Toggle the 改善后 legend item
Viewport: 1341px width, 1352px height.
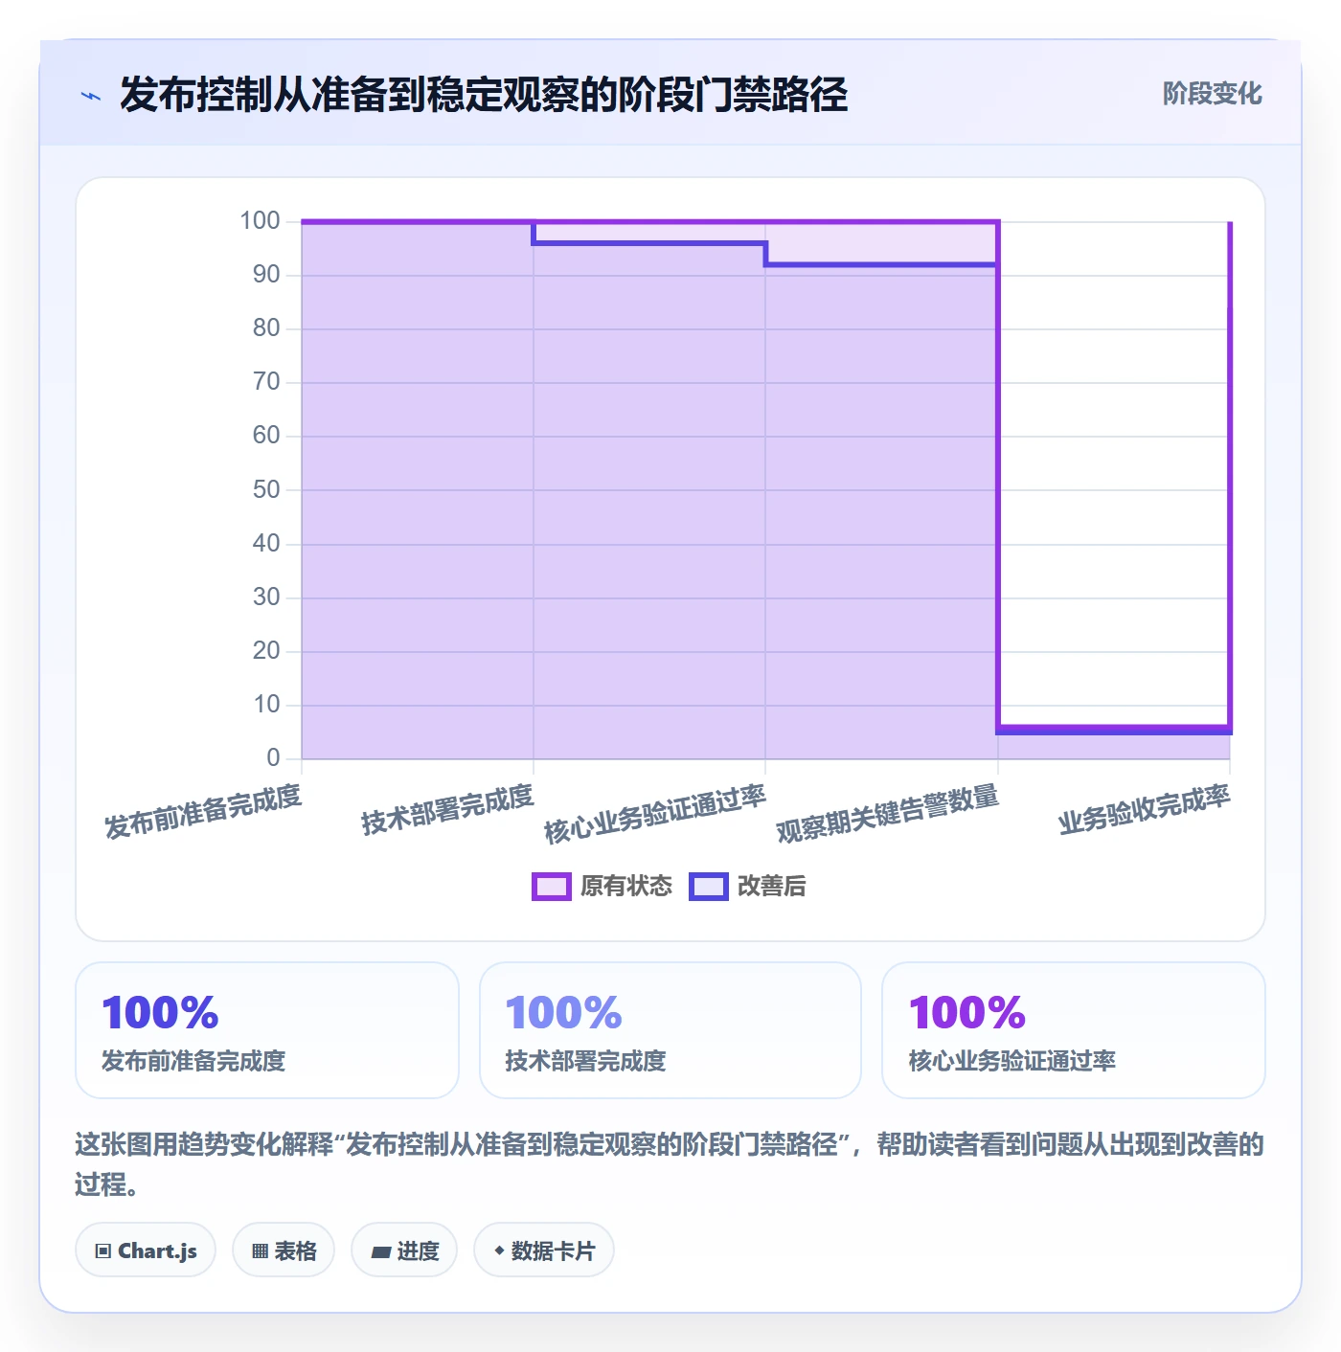pyautogui.click(x=748, y=887)
